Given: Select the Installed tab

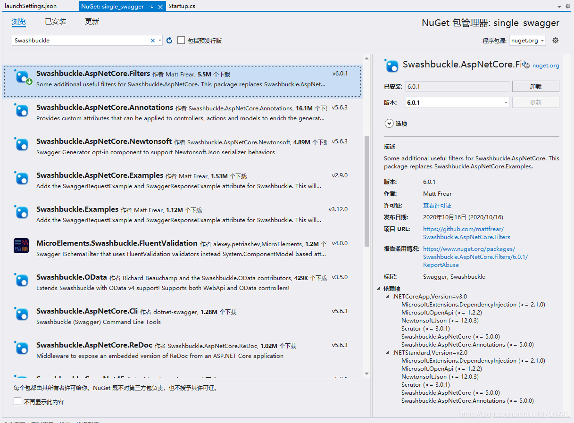Looking at the screenshot, I should pos(56,22).
